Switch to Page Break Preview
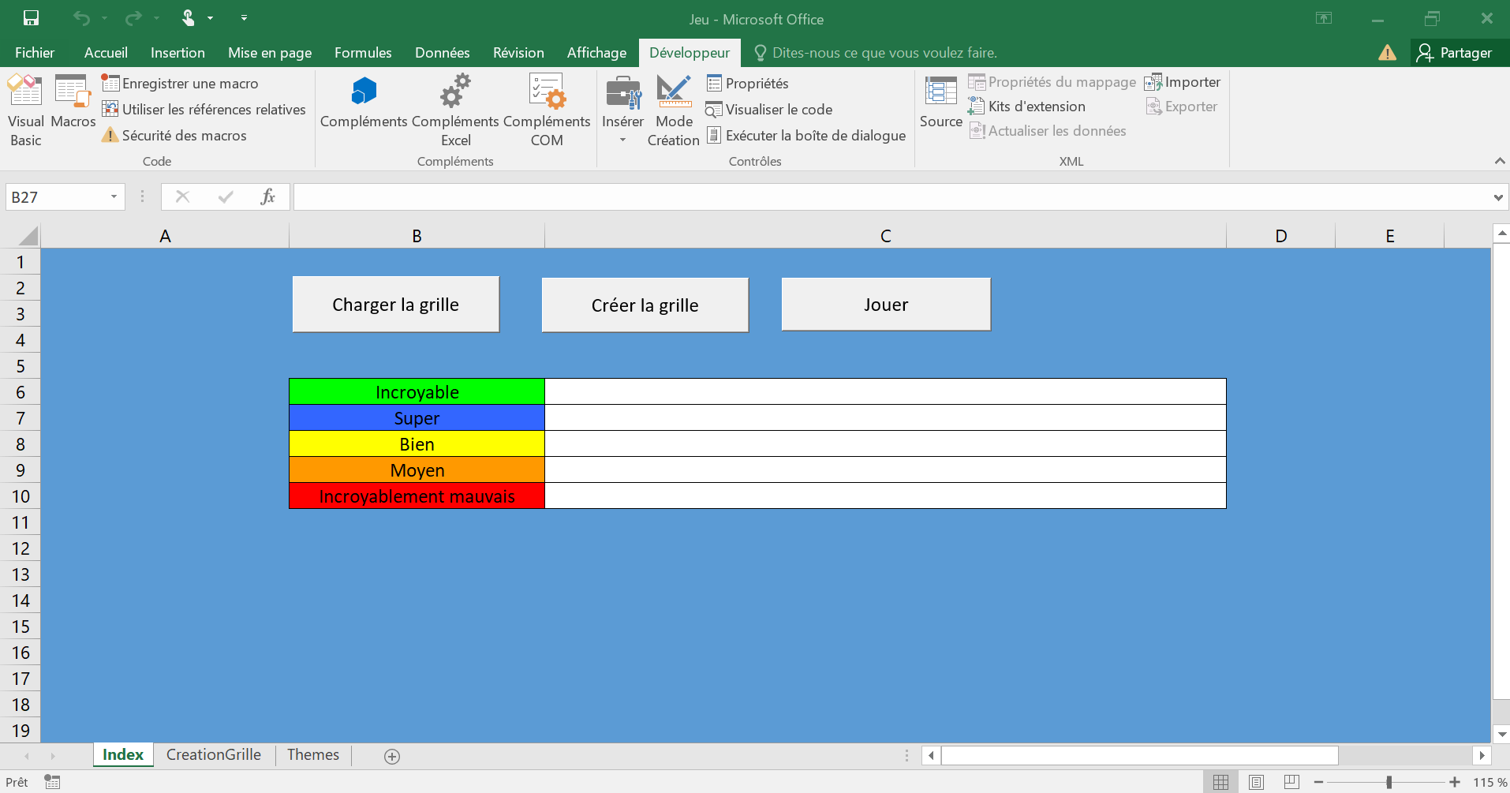1510x793 pixels. pyautogui.click(x=1291, y=782)
